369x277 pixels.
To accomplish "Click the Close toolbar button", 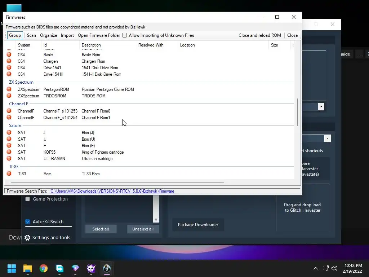I will pos(293,35).
